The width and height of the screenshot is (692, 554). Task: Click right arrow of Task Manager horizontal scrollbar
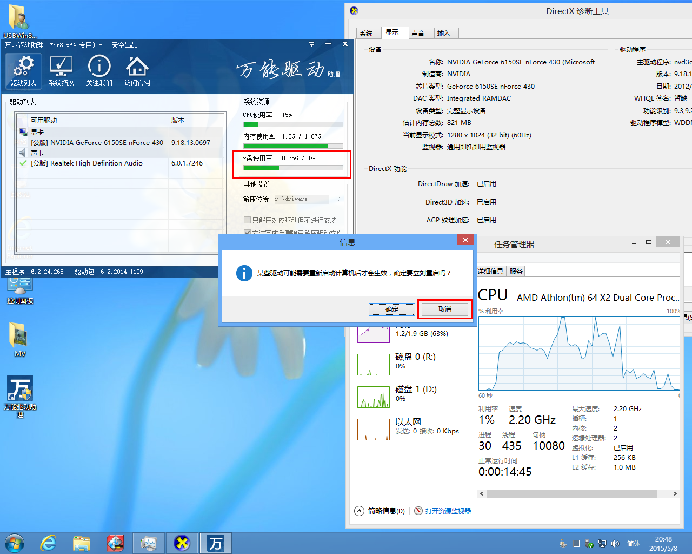click(x=675, y=493)
